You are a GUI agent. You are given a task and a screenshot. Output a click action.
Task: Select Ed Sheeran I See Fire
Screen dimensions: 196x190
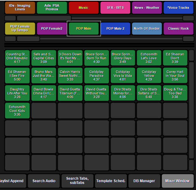[x=17, y=76]
